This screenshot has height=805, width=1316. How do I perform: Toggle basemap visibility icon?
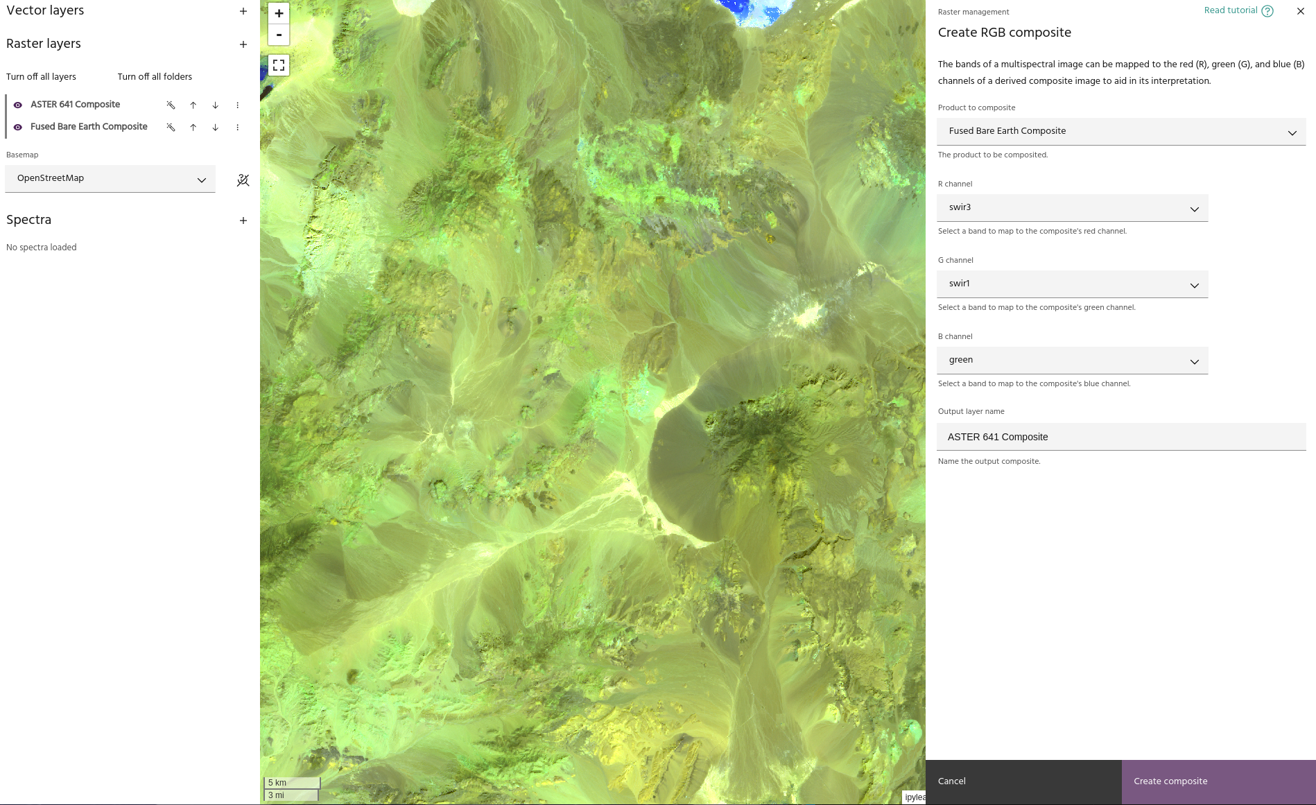click(243, 180)
